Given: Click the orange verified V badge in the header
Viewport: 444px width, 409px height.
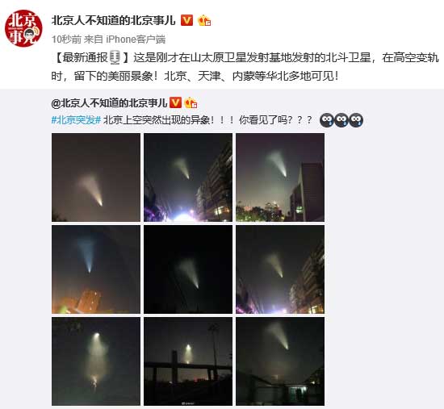Looking at the screenshot, I should [186, 20].
